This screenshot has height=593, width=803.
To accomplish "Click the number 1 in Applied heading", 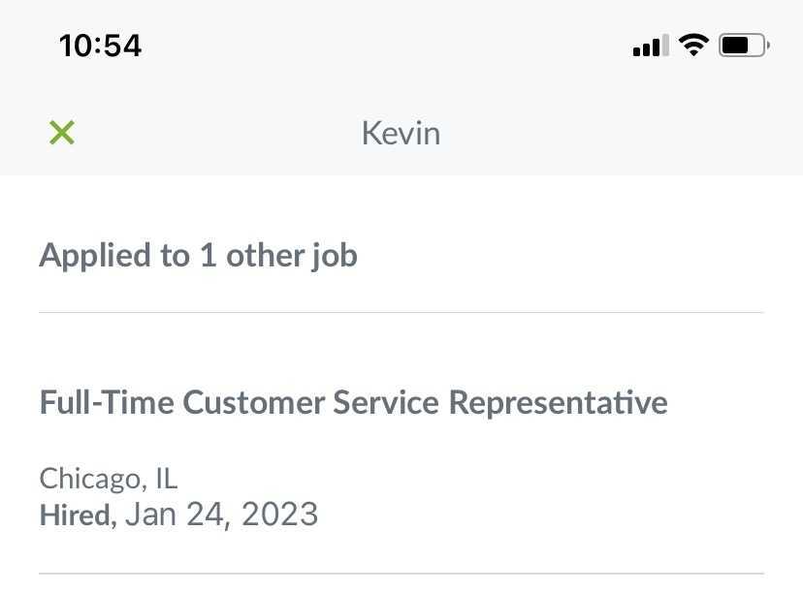I will (x=208, y=255).
